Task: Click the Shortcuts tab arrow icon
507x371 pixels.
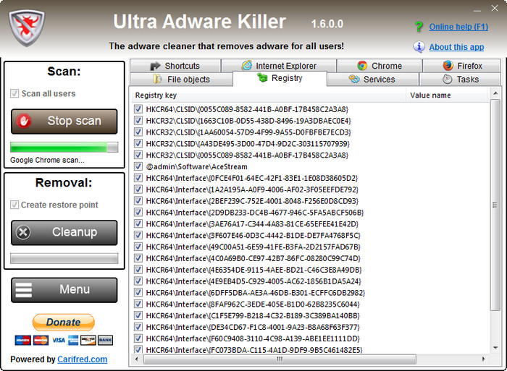Action: pyautogui.click(x=155, y=66)
